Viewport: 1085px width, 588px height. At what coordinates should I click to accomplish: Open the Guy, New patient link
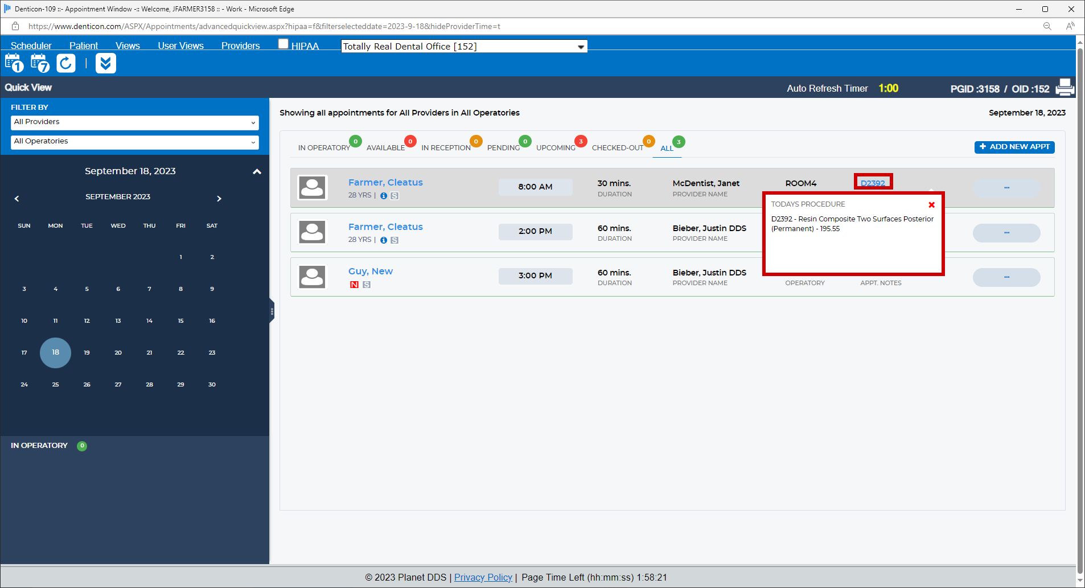click(371, 272)
